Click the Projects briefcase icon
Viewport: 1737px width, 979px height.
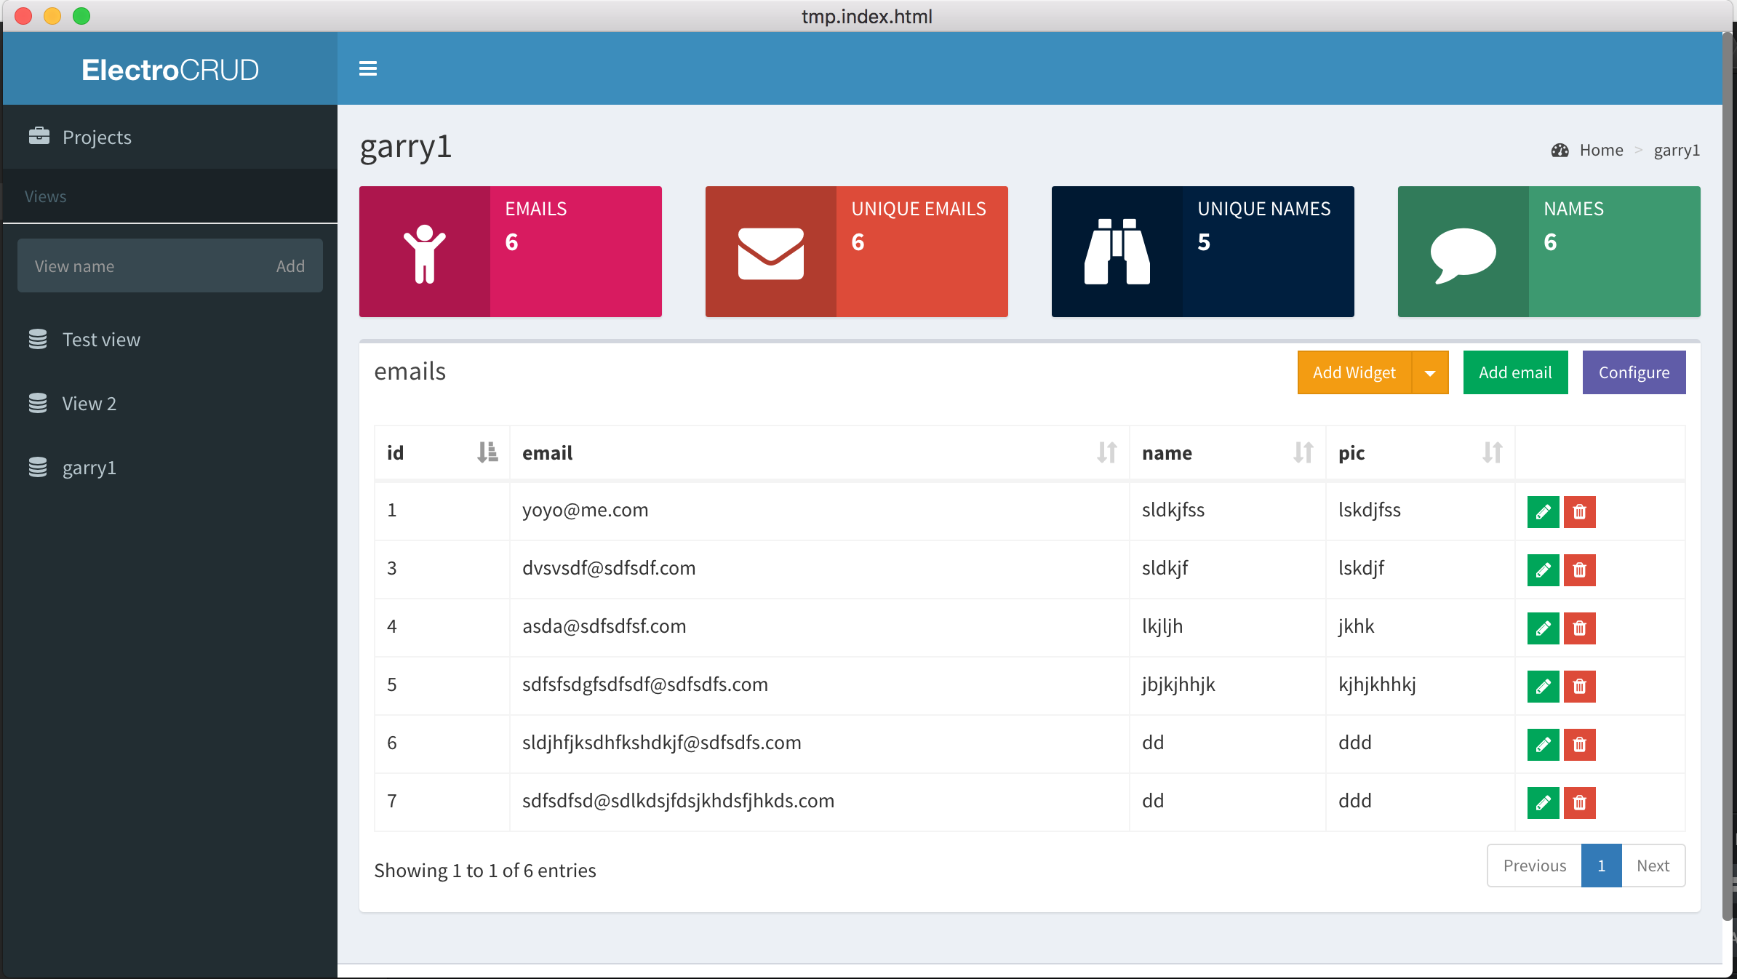(x=39, y=136)
